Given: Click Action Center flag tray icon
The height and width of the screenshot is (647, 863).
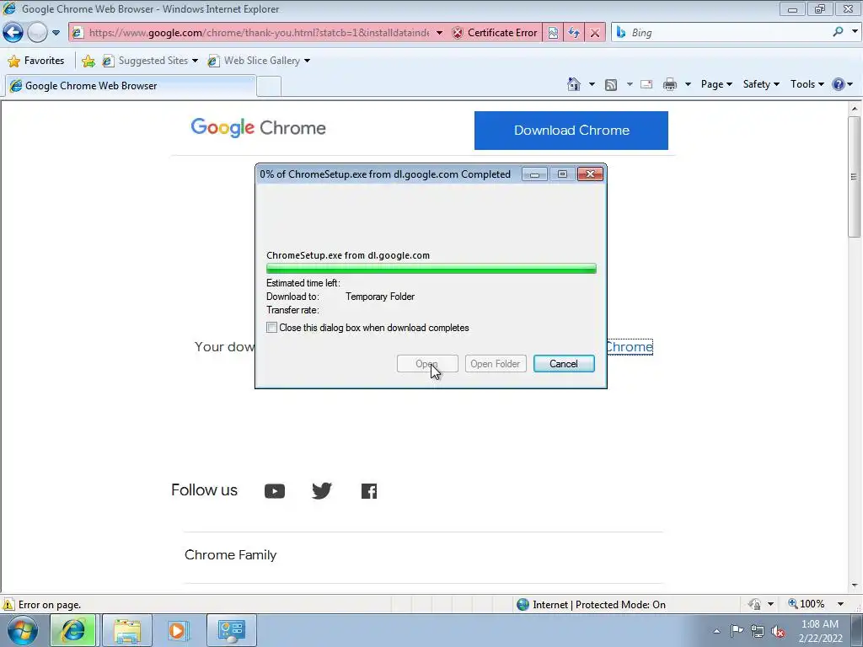Looking at the screenshot, I should coord(737,631).
